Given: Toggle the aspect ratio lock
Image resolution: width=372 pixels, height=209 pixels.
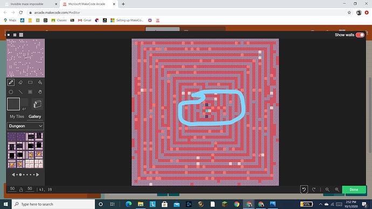Looking at the screenshot, I should (x=21, y=190).
